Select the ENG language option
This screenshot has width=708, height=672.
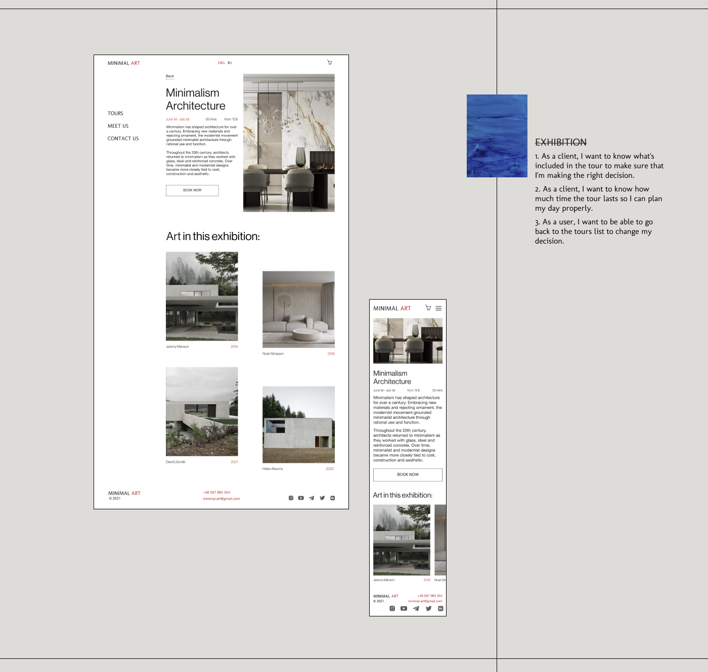222,63
